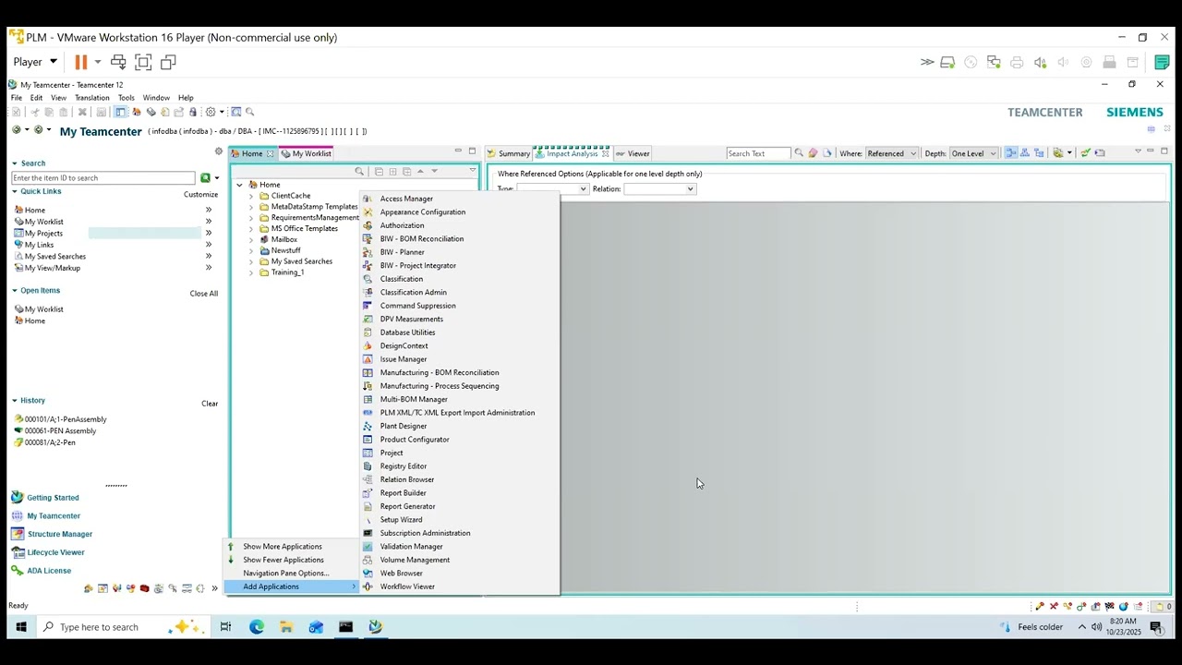
Task: Click the item ID search field
Action: pos(103,177)
